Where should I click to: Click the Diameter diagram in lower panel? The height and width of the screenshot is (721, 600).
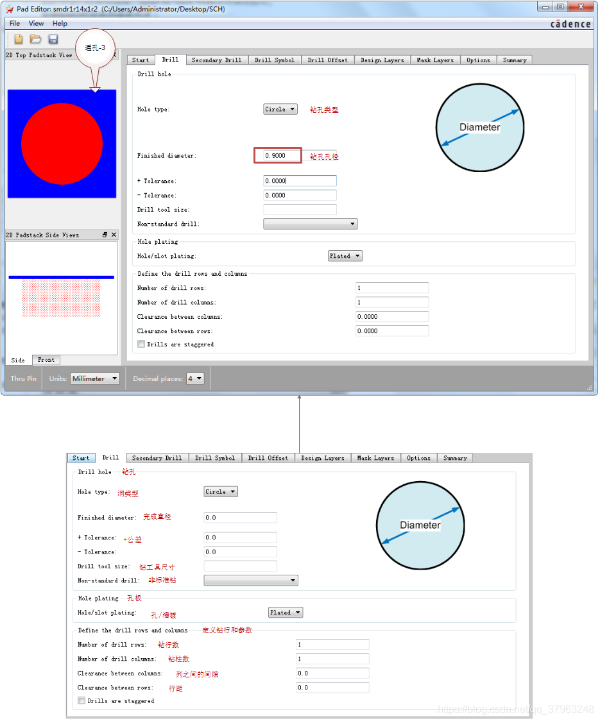click(x=420, y=525)
